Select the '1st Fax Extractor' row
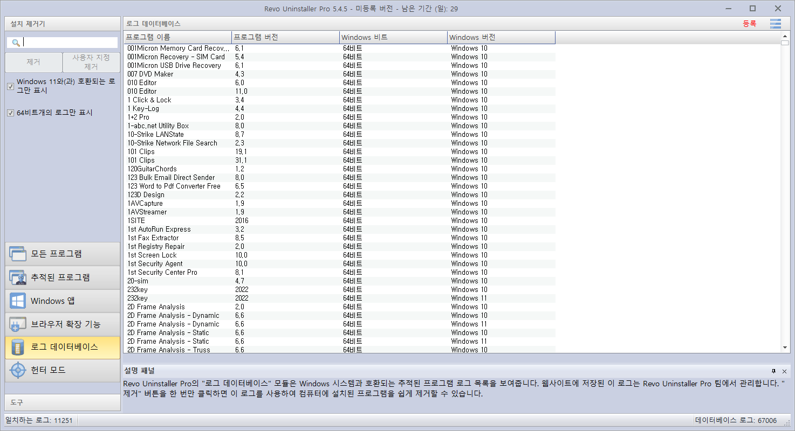 coord(339,238)
